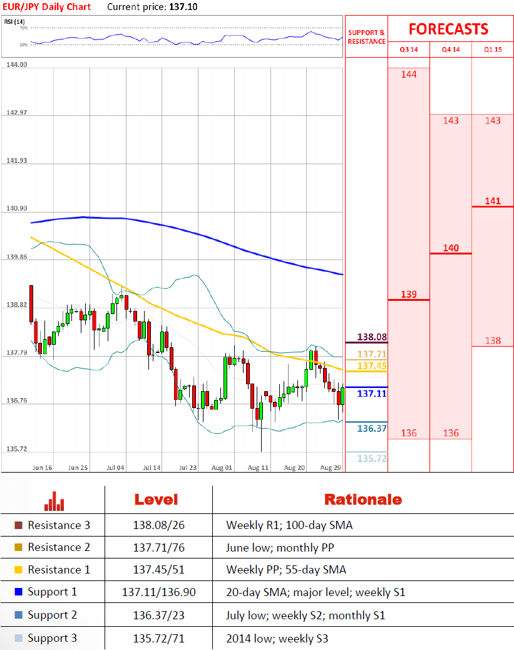Click the Weekly PP; 55-day SMA rationale
The width and height of the screenshot is (514, 650).
tap(286, 570)
